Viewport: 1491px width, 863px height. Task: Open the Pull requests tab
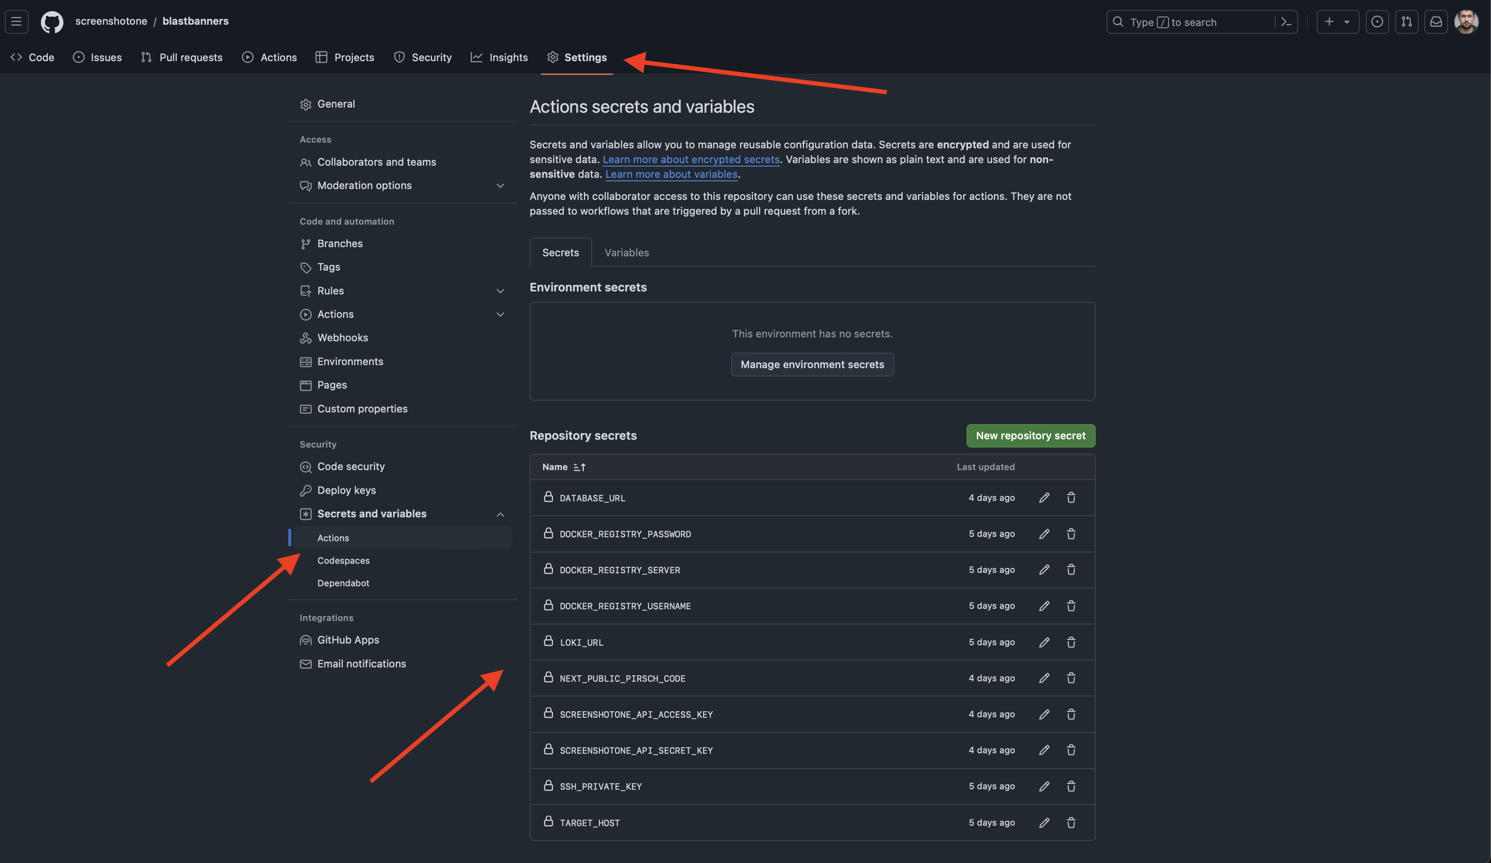pos(182,57)
